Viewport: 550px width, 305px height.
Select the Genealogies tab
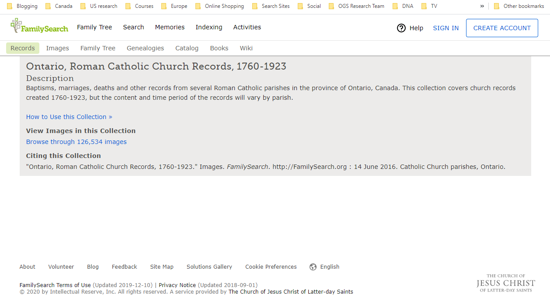(145, 48)
